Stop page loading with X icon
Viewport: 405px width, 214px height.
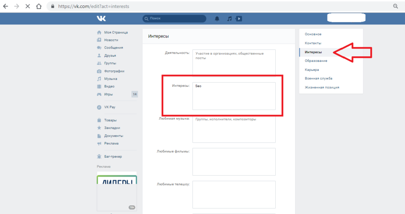coord(28,6)
